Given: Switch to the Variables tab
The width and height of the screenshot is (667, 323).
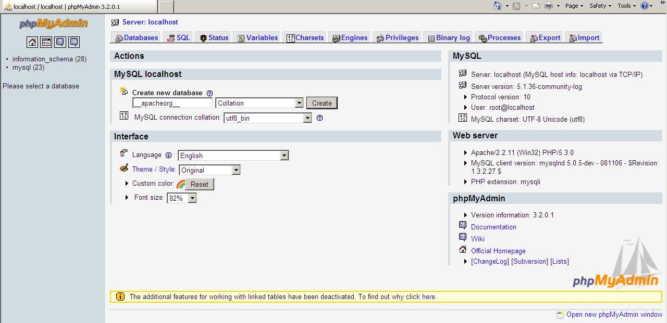Looking at the screenshot, I should [257, 37].
